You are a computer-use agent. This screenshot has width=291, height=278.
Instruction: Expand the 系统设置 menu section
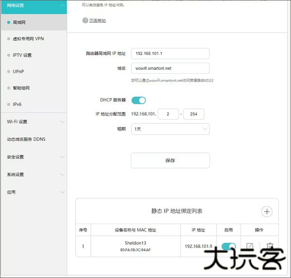(33, 174)
